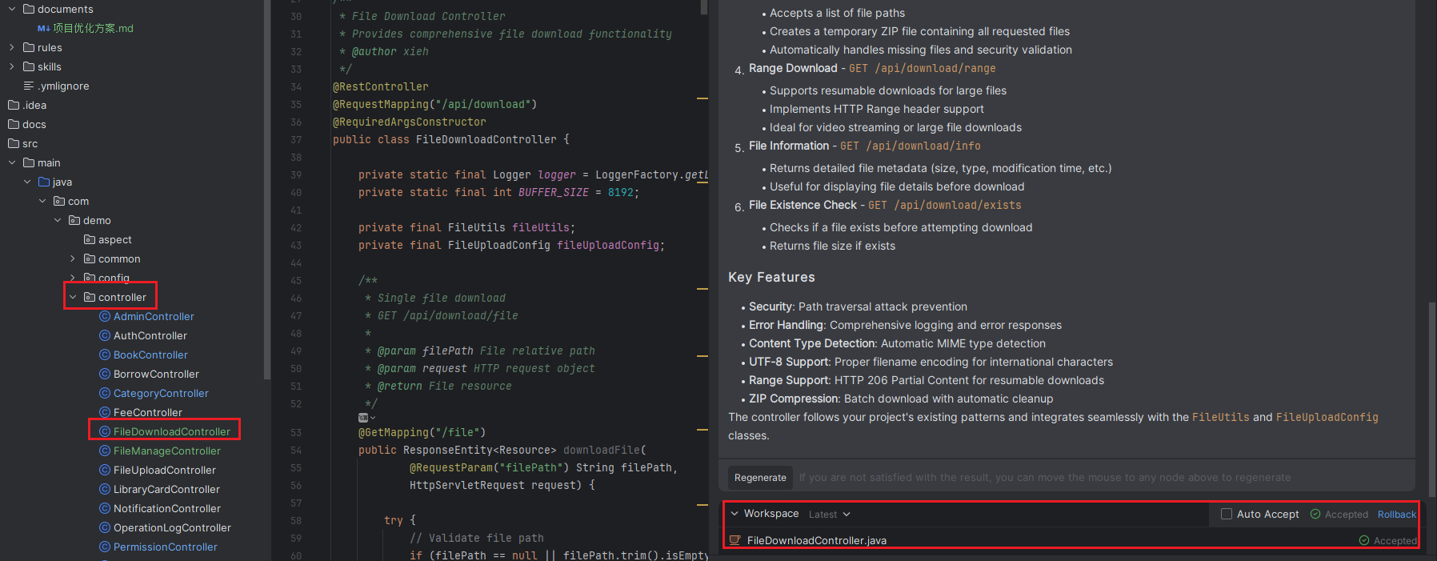Collapse the Workspace section

(735, 514)
